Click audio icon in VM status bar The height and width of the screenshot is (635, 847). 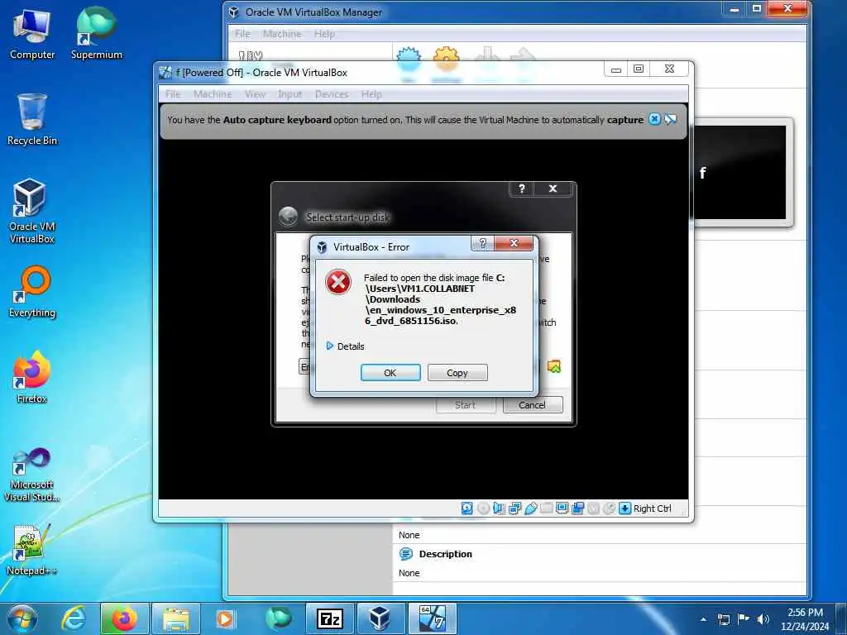[499, 508]
